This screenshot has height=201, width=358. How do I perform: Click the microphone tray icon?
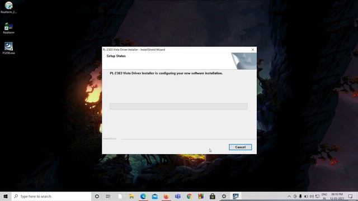[300, 196]
